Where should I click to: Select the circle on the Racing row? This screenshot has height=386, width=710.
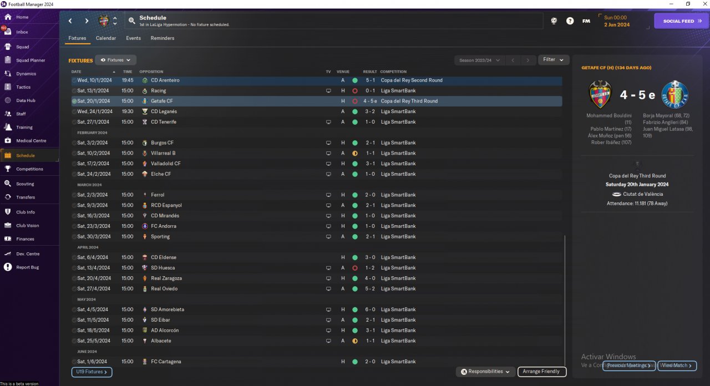click(74, 91)
